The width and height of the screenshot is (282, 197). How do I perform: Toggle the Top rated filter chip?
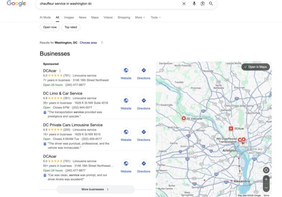pyautogui.click(x=70, y=27)
